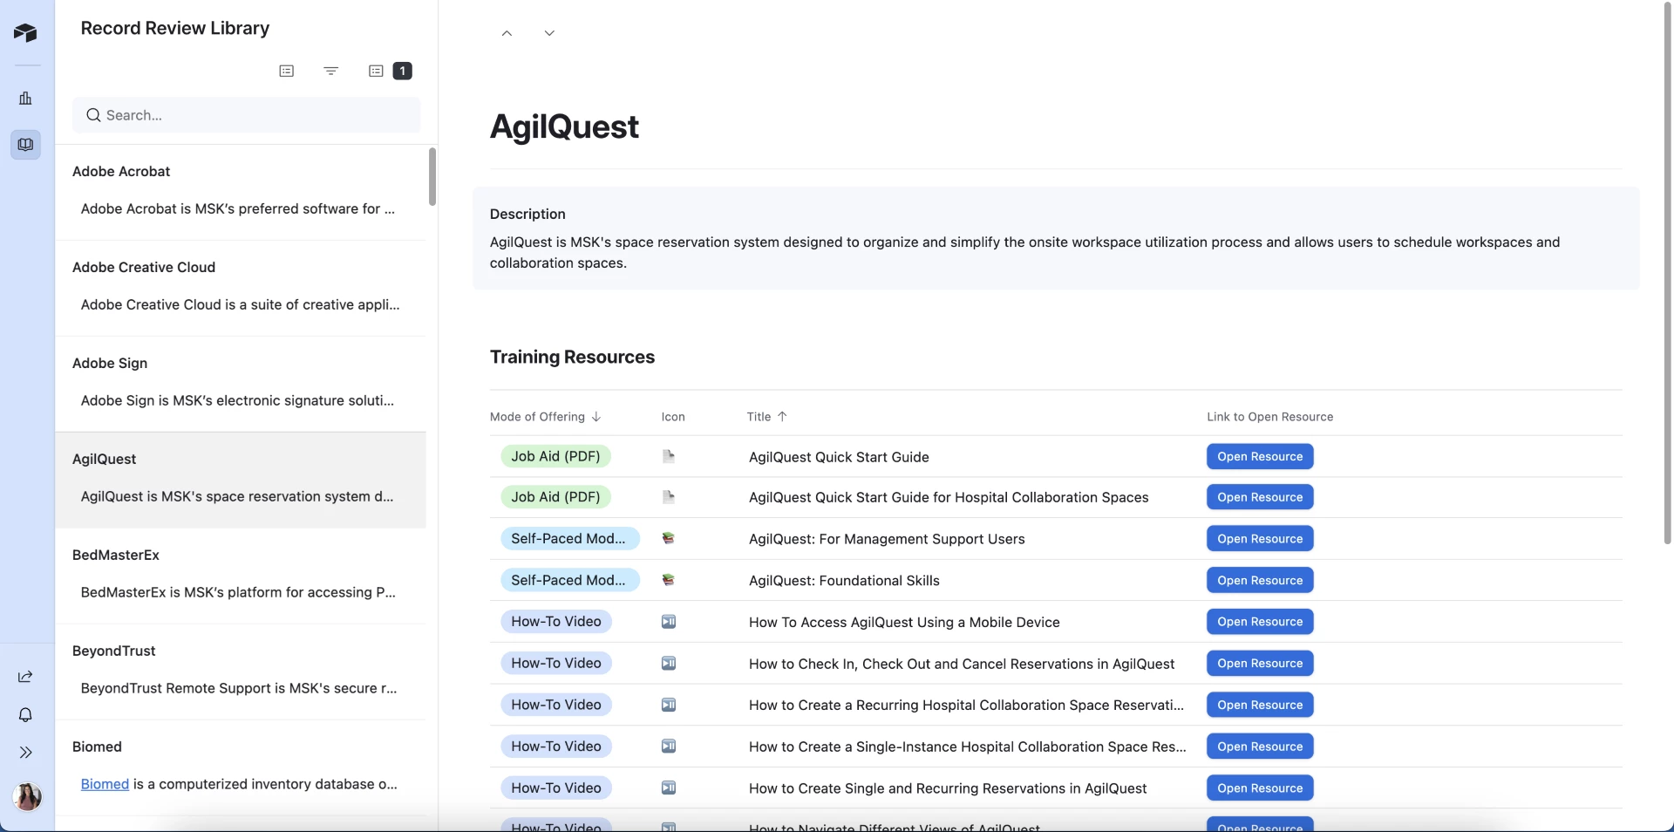Select the Biomed record heading
This screenshot has height=832, width=1674.
[x=97, y=747]
